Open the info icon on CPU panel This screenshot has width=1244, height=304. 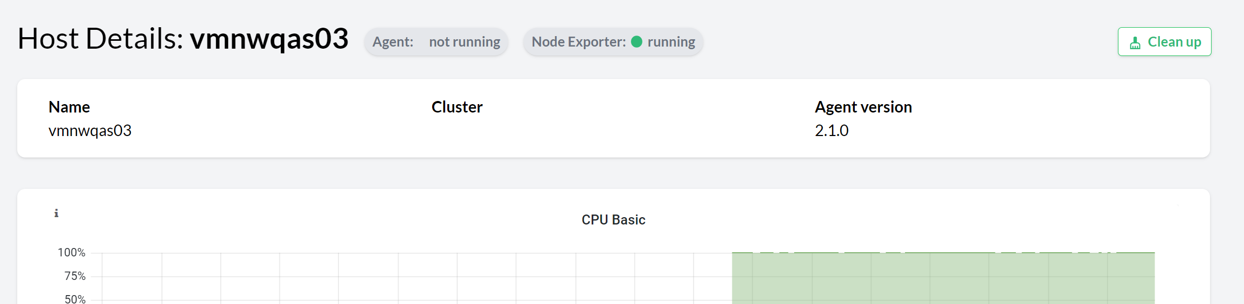56,213
